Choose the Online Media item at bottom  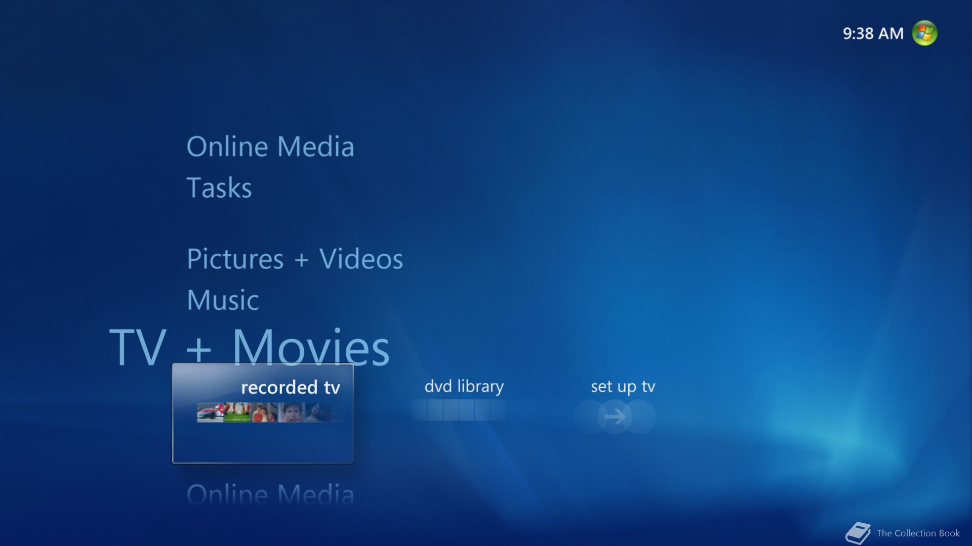(x=270, y=494)
